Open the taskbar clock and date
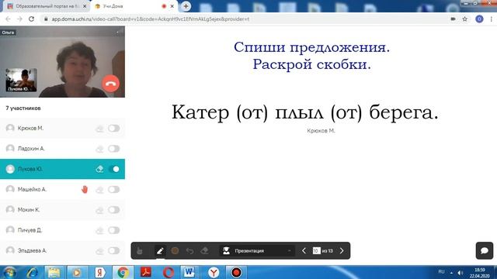Image resolution: width=497 pixels, height=279 pixels. coord(479,273)
